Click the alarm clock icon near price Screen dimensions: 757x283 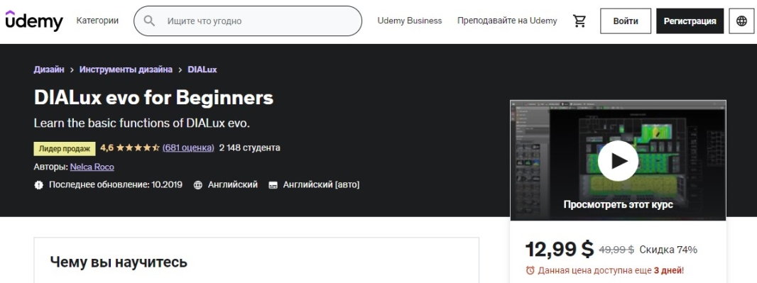[530, 270]
